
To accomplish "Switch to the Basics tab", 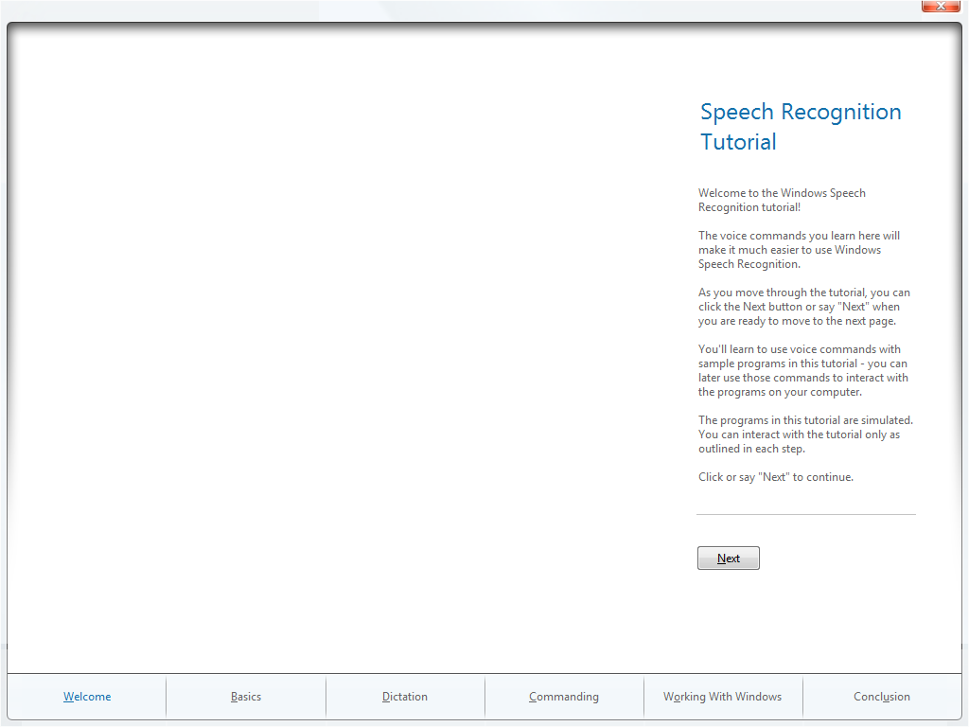I will click(246, 697).
